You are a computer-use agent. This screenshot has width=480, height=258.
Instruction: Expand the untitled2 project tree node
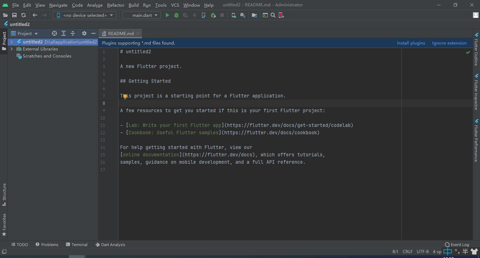[12, 42]
